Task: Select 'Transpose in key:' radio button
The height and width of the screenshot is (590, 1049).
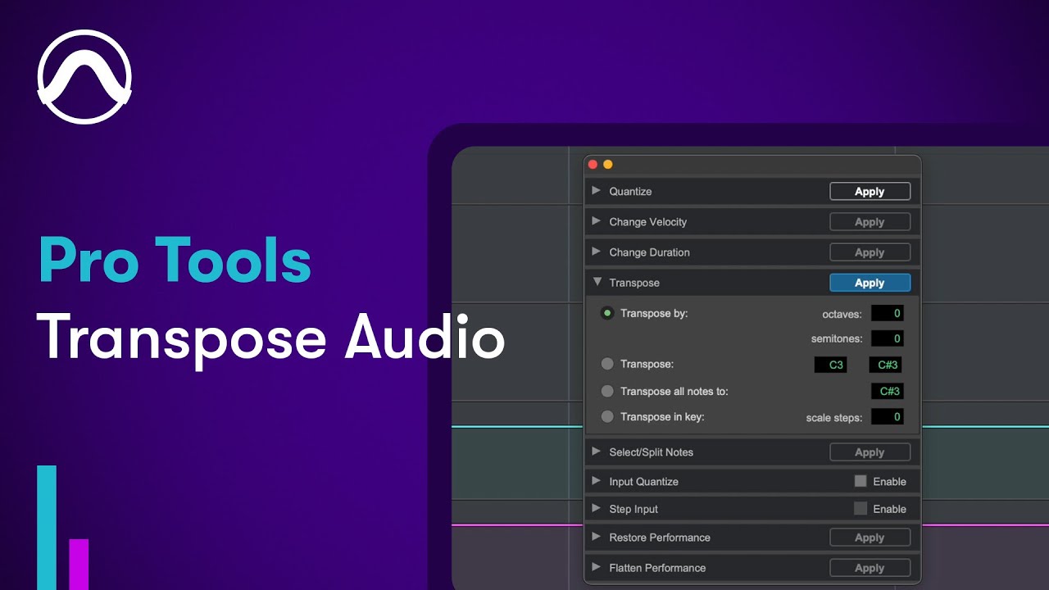Action: (607, 416)
